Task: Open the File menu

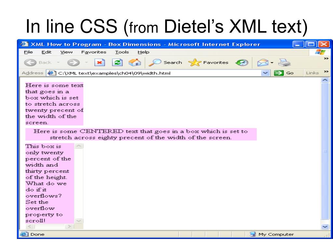Action: click(28, 52)
